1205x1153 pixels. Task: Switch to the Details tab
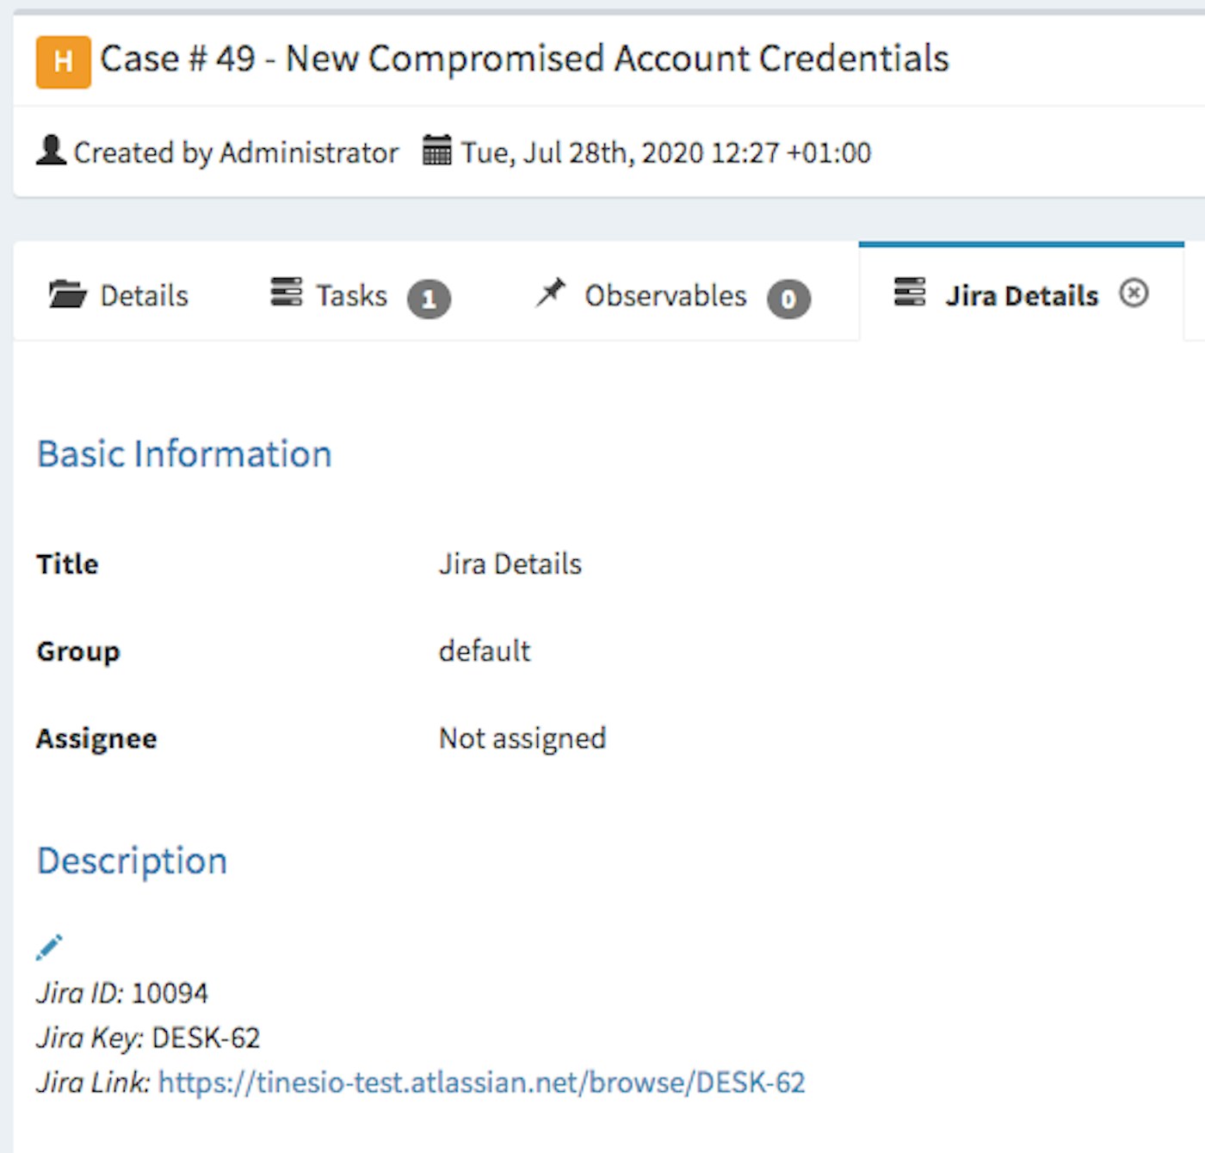[x=144, y=296]
